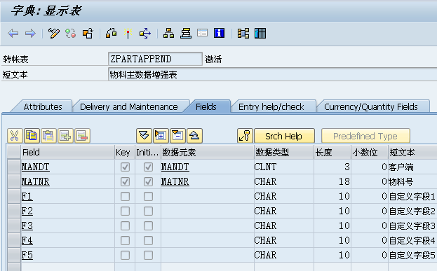Toggle Initial checkbox for MATNR
This screenshot has height=271, width=437.
[x=148, y=181]
